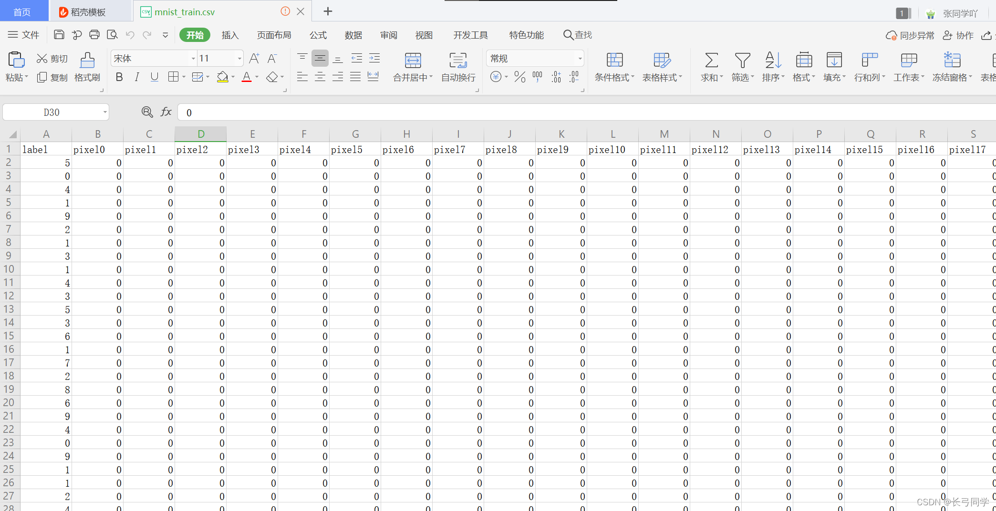Click the Fill down icon
996x511 pixels.
pyautogui.click(x=834, y=60)
